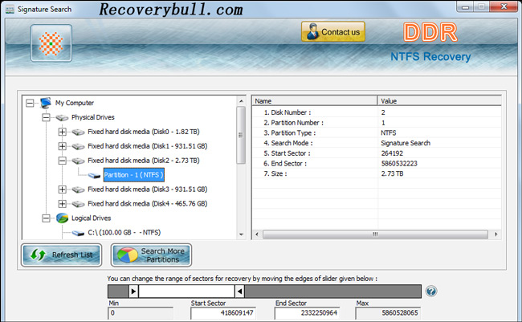
Task: Click the Signature Search title bar icon
Action: pos(10,10)
